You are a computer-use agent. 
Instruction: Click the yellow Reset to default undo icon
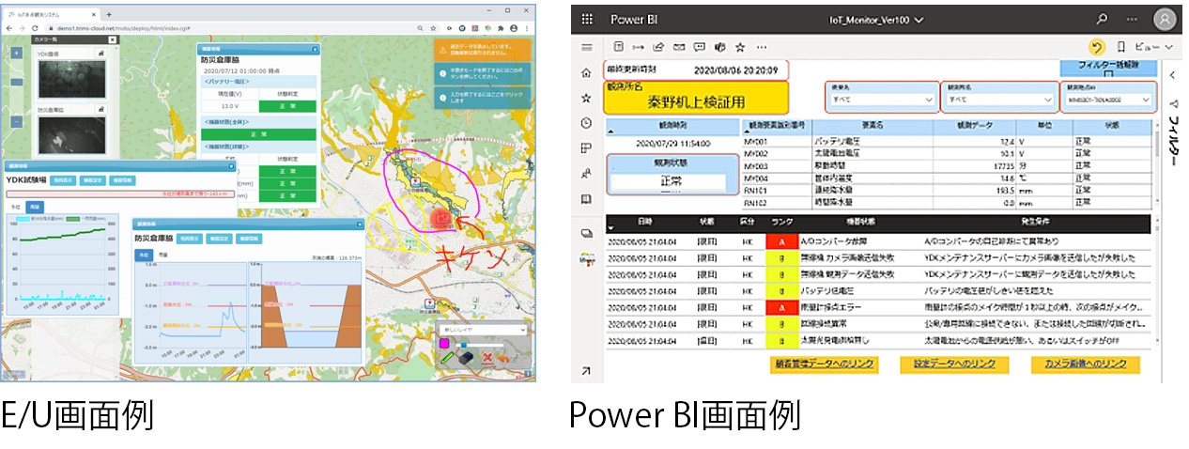pyautogui.click(x=1096, y=47)
